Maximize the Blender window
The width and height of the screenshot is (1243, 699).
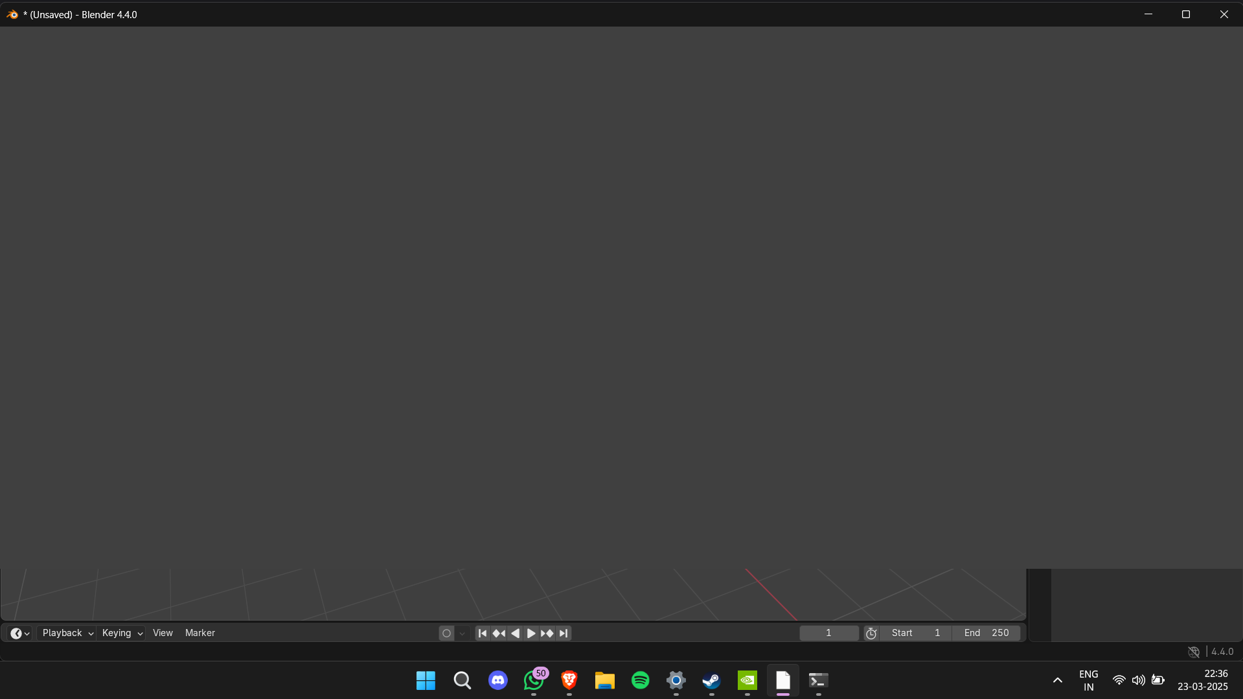pyautogui.click(x=1186, y=14)
